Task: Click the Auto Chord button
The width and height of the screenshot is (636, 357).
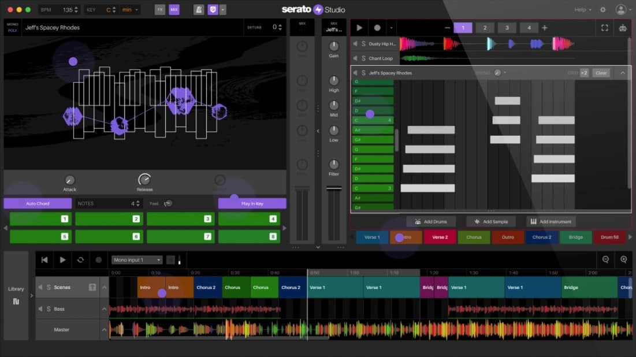Action: pyautogui.click(x=38, y=203)
